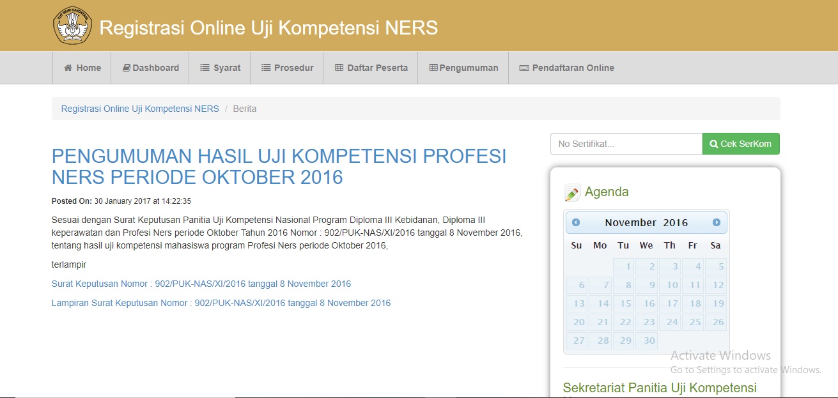This screenshot has height=398, width=838.
Task: Follow the Lampiran Surat Keputusan link
Action: 221,302
